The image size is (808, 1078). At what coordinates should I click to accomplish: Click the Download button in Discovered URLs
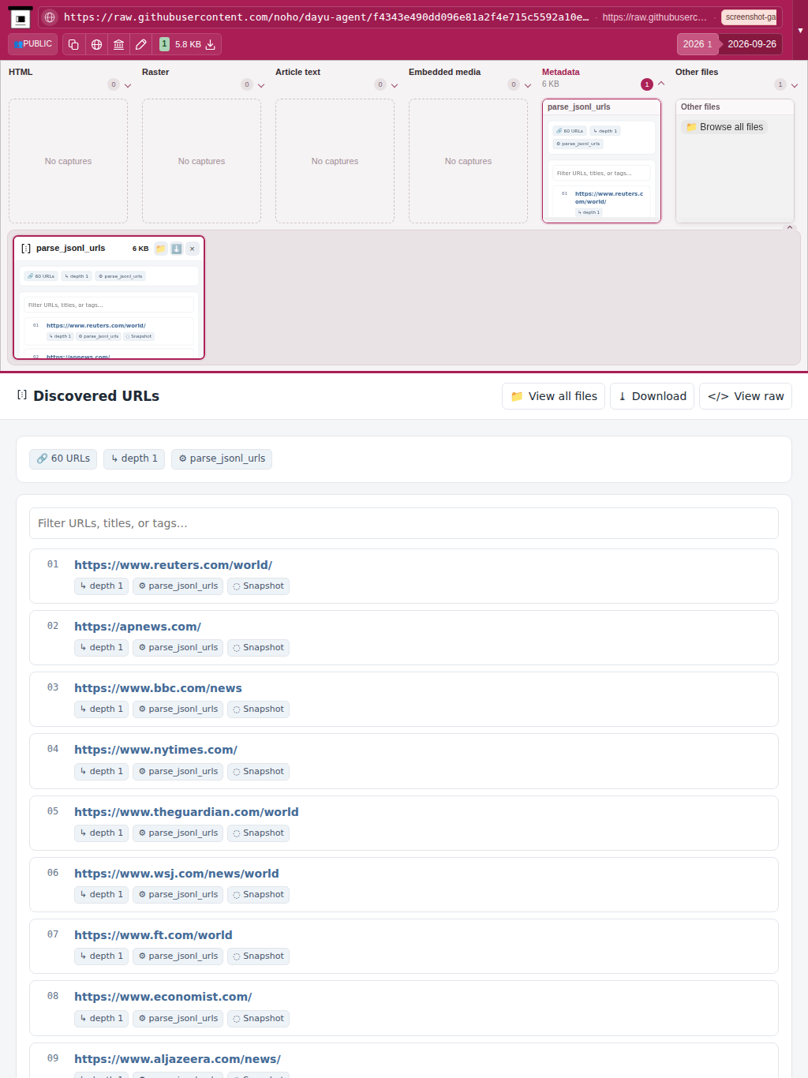coord(652,396)
